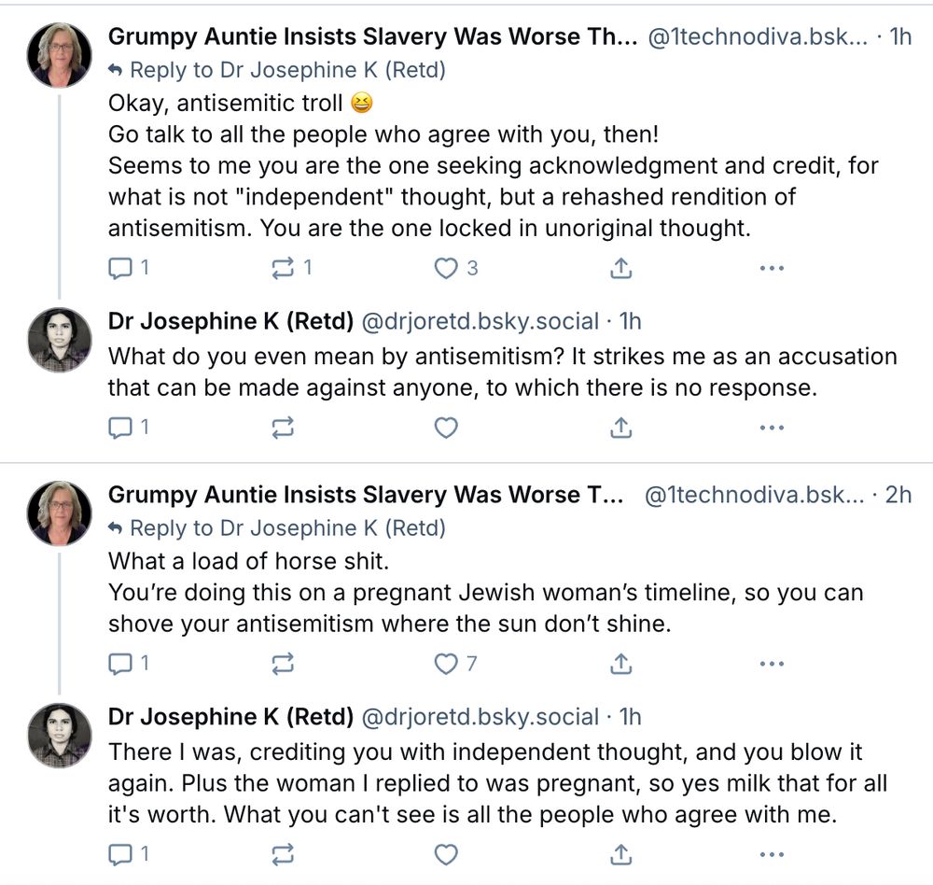
Task: Like the post with 3 likes
Action: point(456,268)
